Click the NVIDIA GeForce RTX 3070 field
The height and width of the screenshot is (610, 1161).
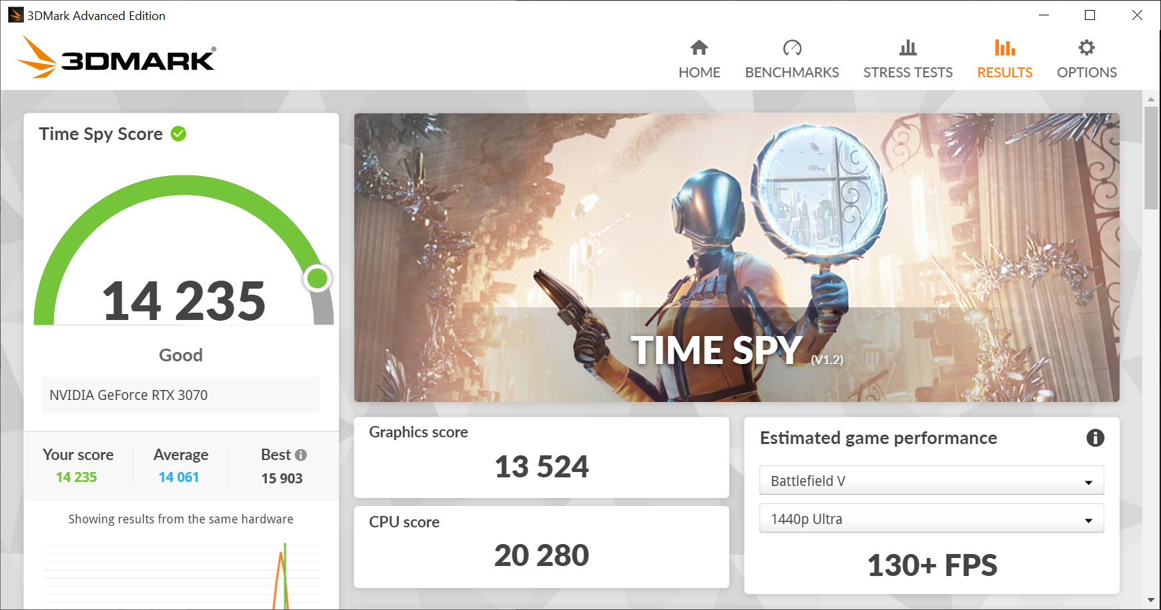click(x=180, y=395)
